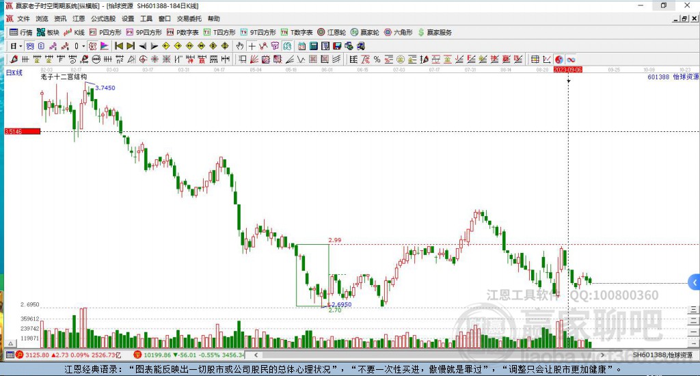Open the 9P四方形 tool
Image resolution: width=700 pixels, height=376 pixels.
[x=144, y=32]
